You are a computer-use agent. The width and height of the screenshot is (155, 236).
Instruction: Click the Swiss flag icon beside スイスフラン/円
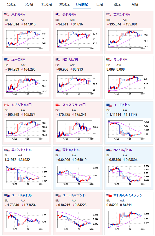[58, 105]
